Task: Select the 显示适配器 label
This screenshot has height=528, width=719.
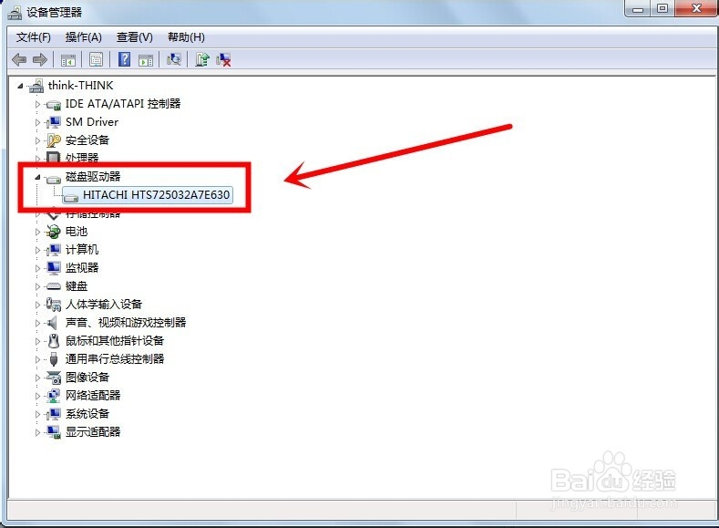Action: [x=93, y=432]
